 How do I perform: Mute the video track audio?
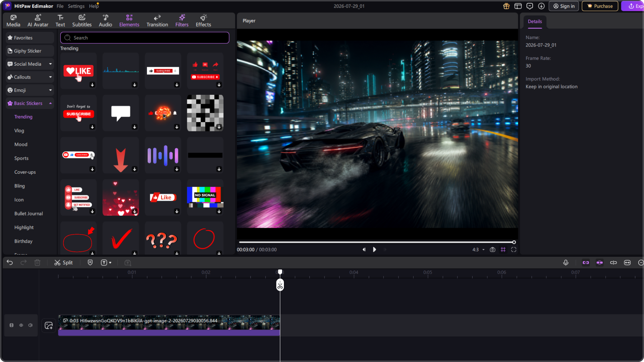coord(31,325)
